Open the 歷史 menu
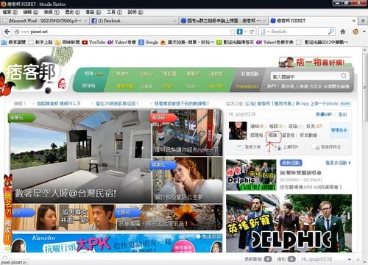 pyautogui.click(x=72, y=12)
